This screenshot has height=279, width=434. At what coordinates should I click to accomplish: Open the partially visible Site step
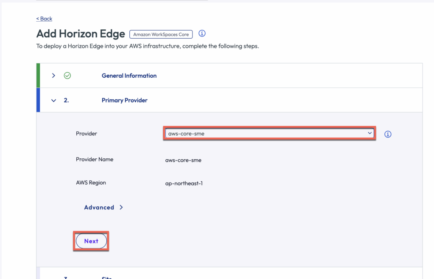click(106, 277)
